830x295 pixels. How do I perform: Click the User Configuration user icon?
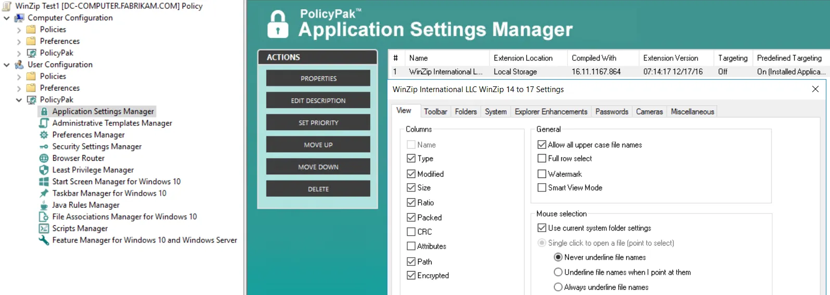tap(19, 65)
